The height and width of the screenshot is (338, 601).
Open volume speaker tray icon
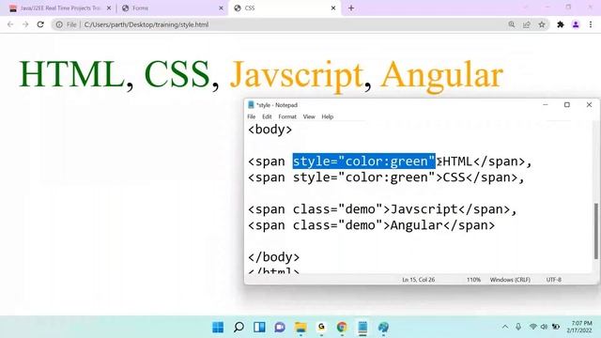click(x=544, y=327)
